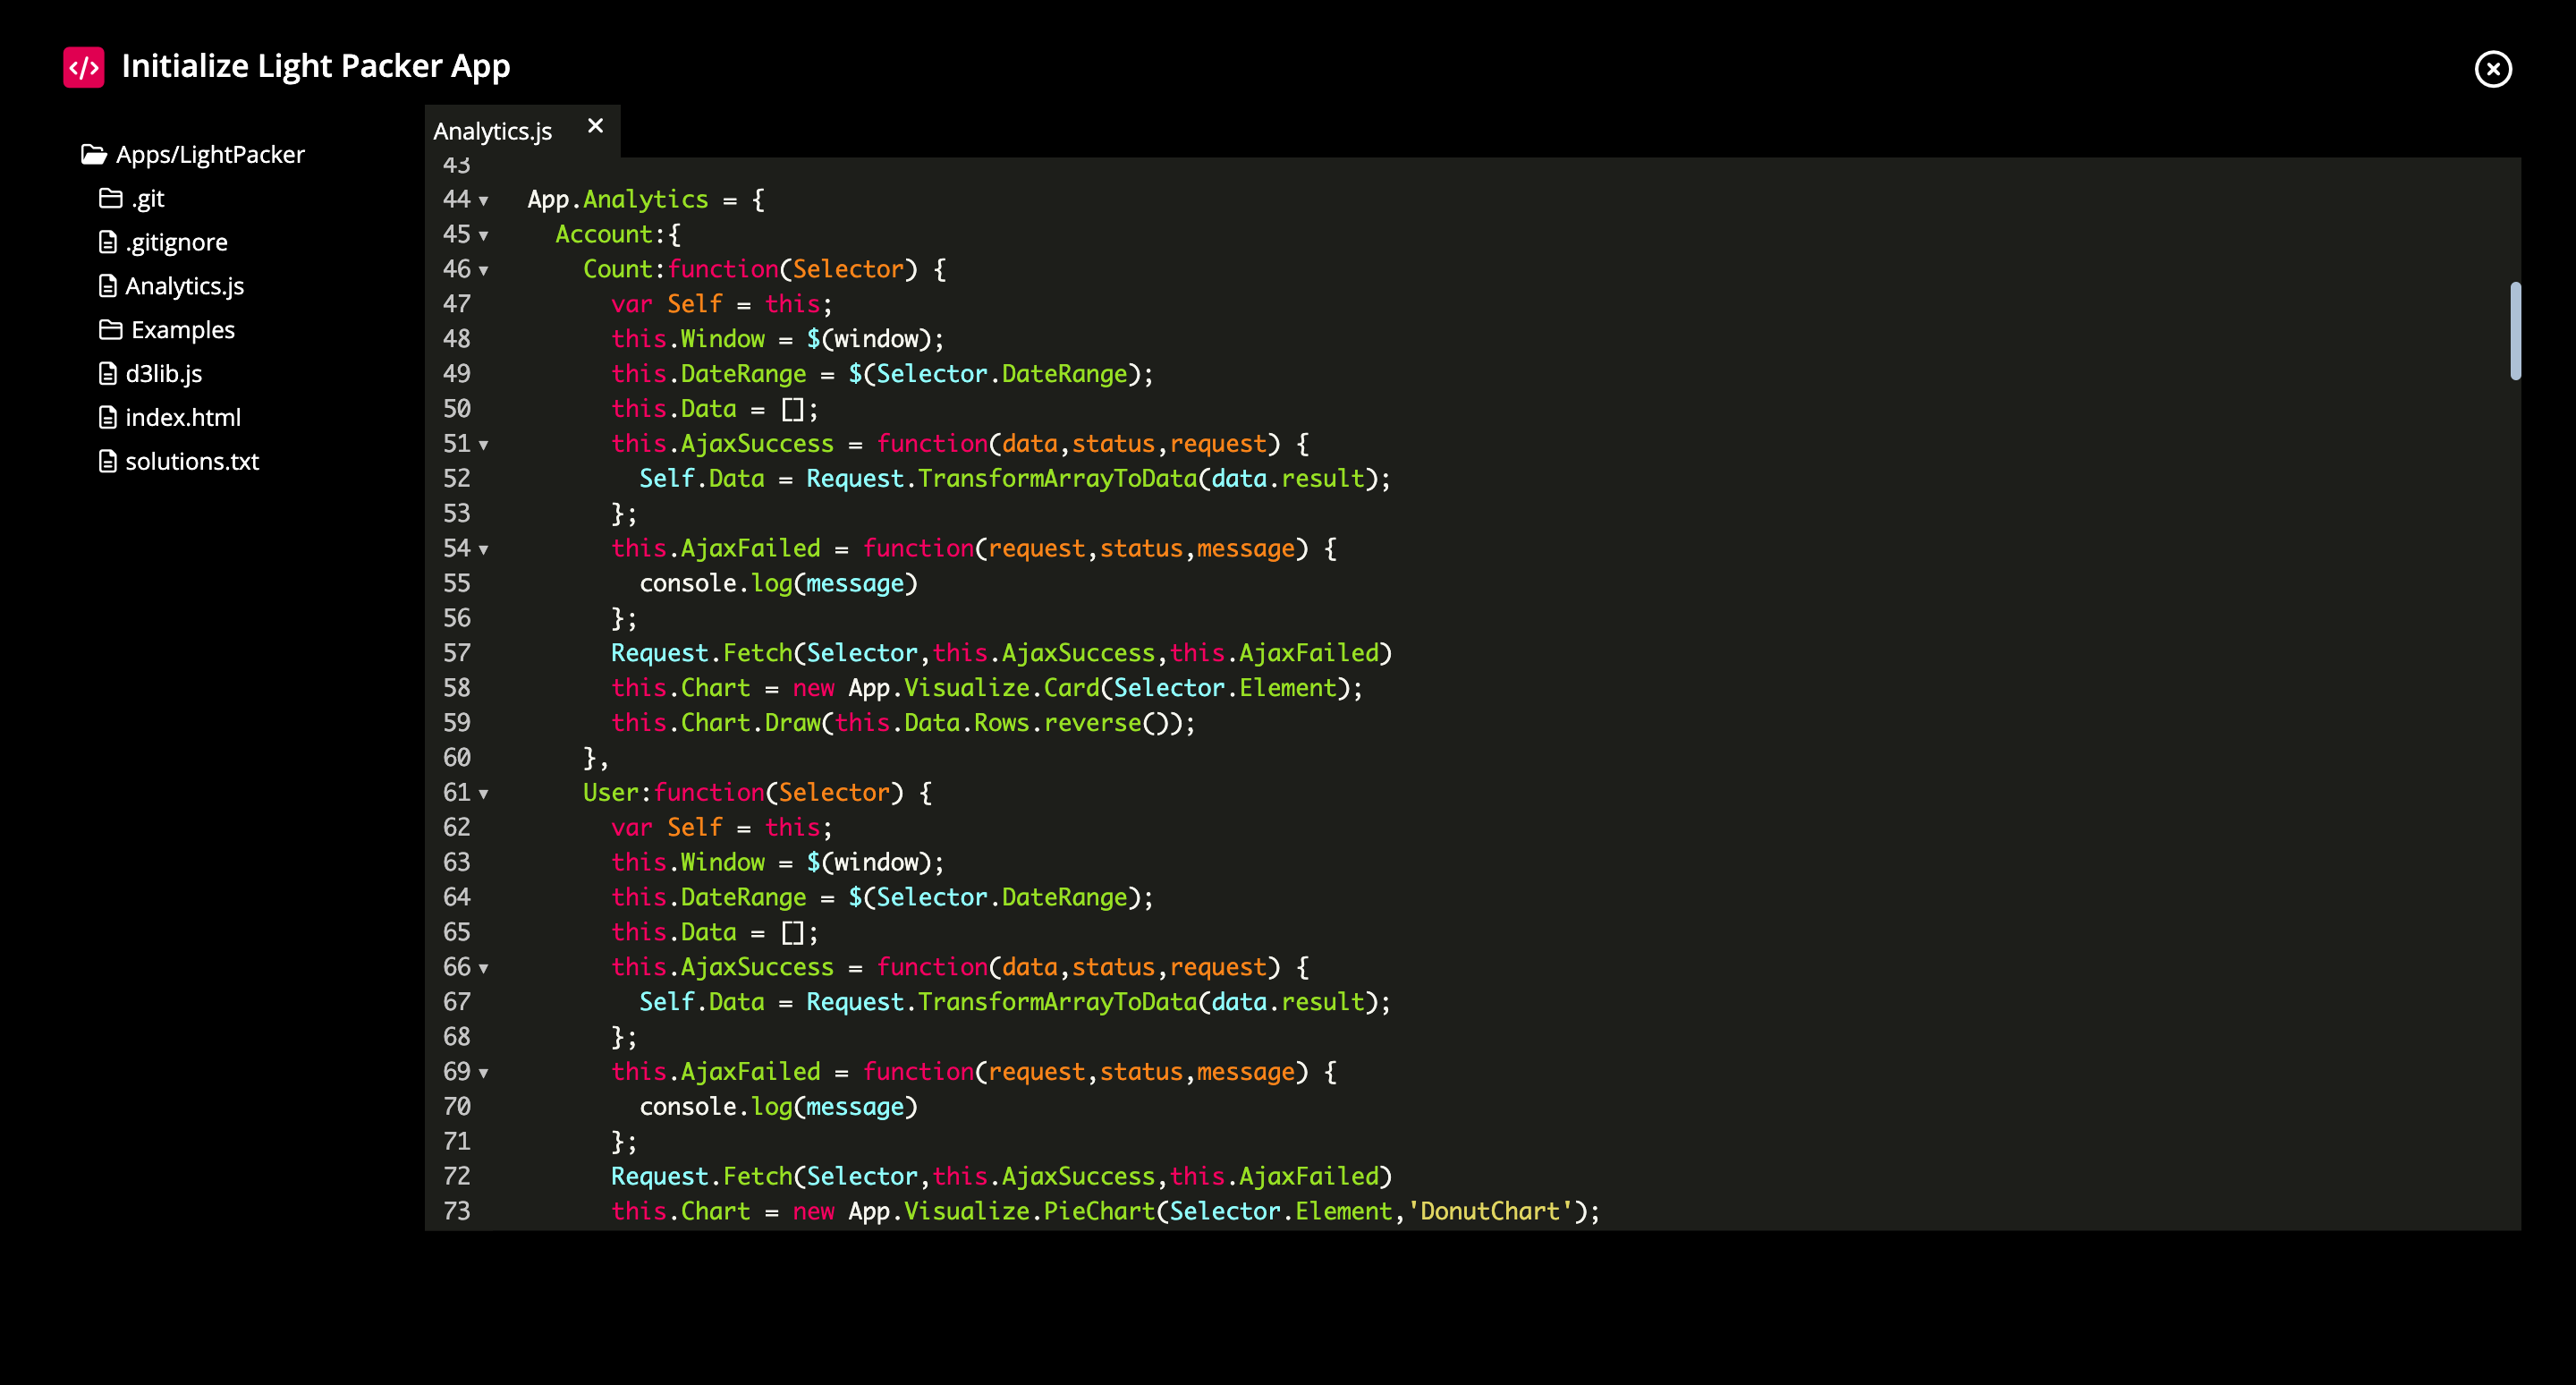Click 'PieChart' on line 73
The image size is (2576, 1385).
pyautogui.click(x=1099, y=1211)
